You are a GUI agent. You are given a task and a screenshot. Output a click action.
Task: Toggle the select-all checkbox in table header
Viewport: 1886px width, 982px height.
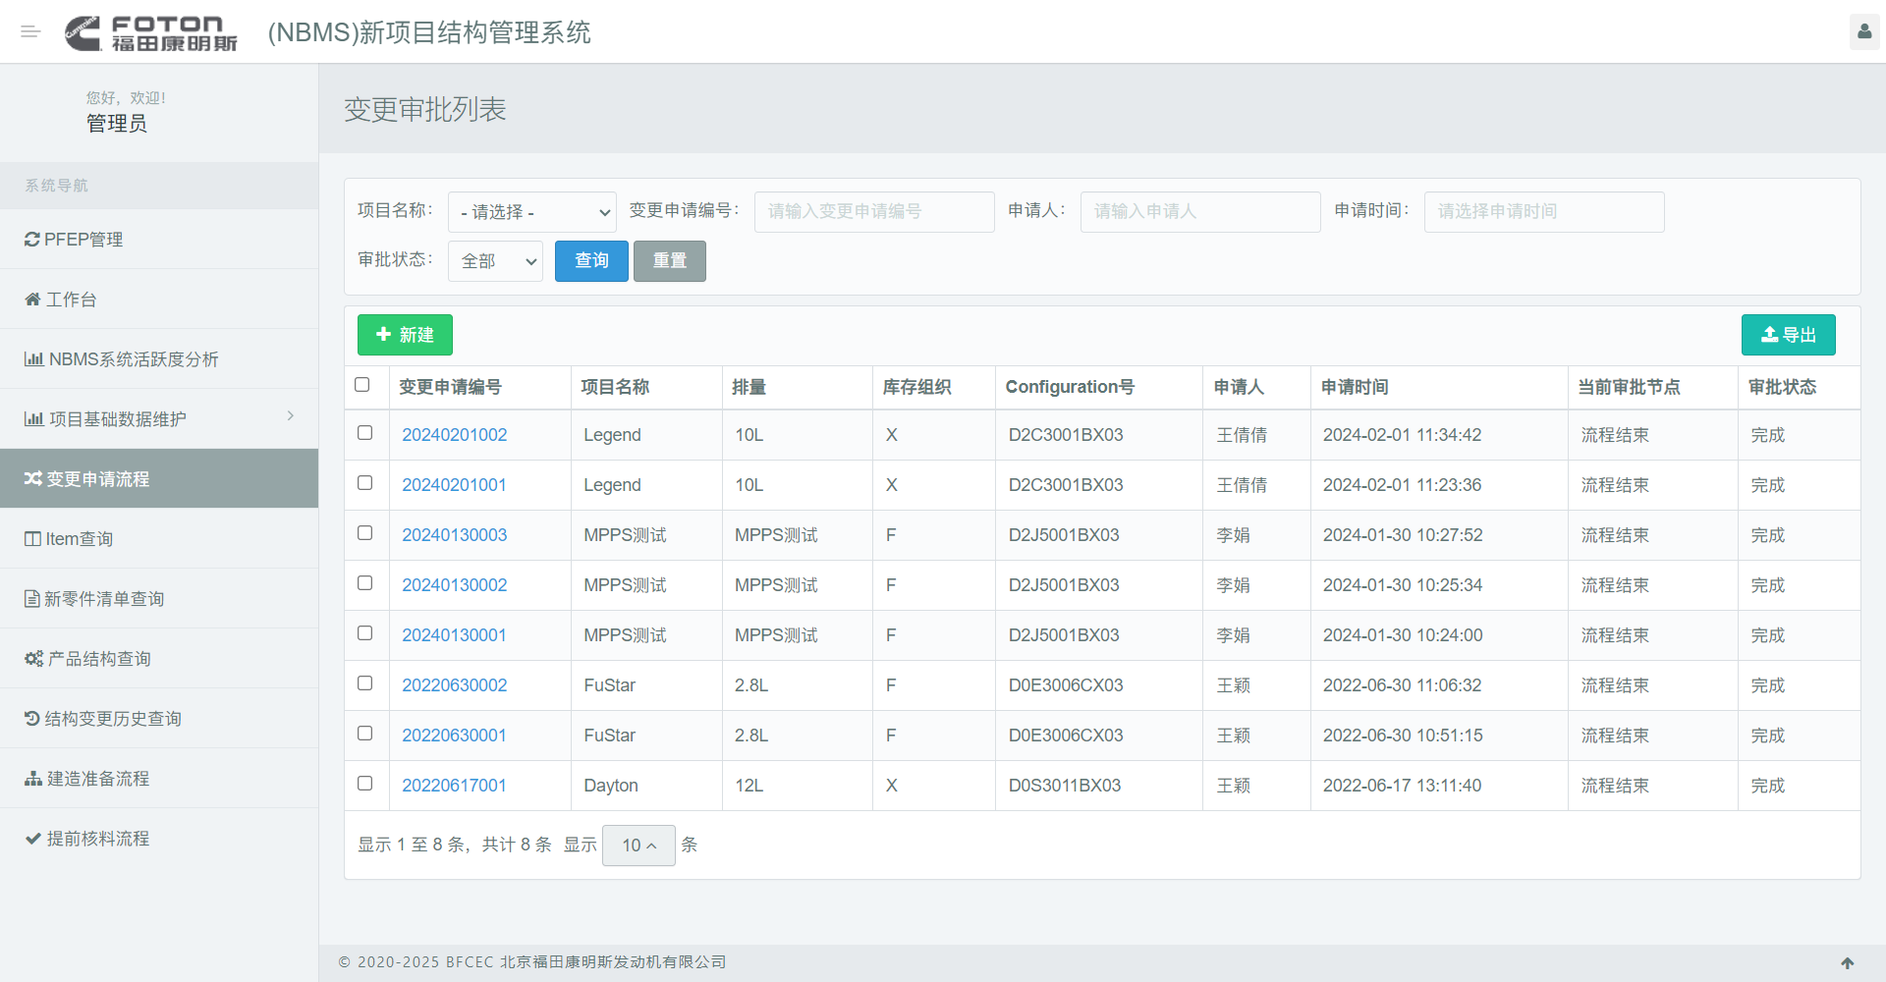(x=362, y=385)
